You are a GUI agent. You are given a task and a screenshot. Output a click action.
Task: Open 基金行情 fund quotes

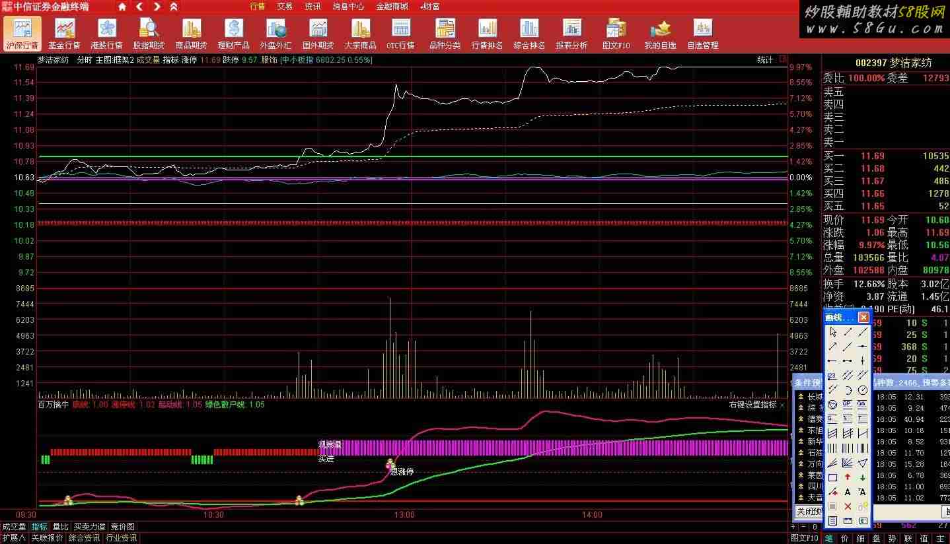pyautogui.click(x=64, y=34)
